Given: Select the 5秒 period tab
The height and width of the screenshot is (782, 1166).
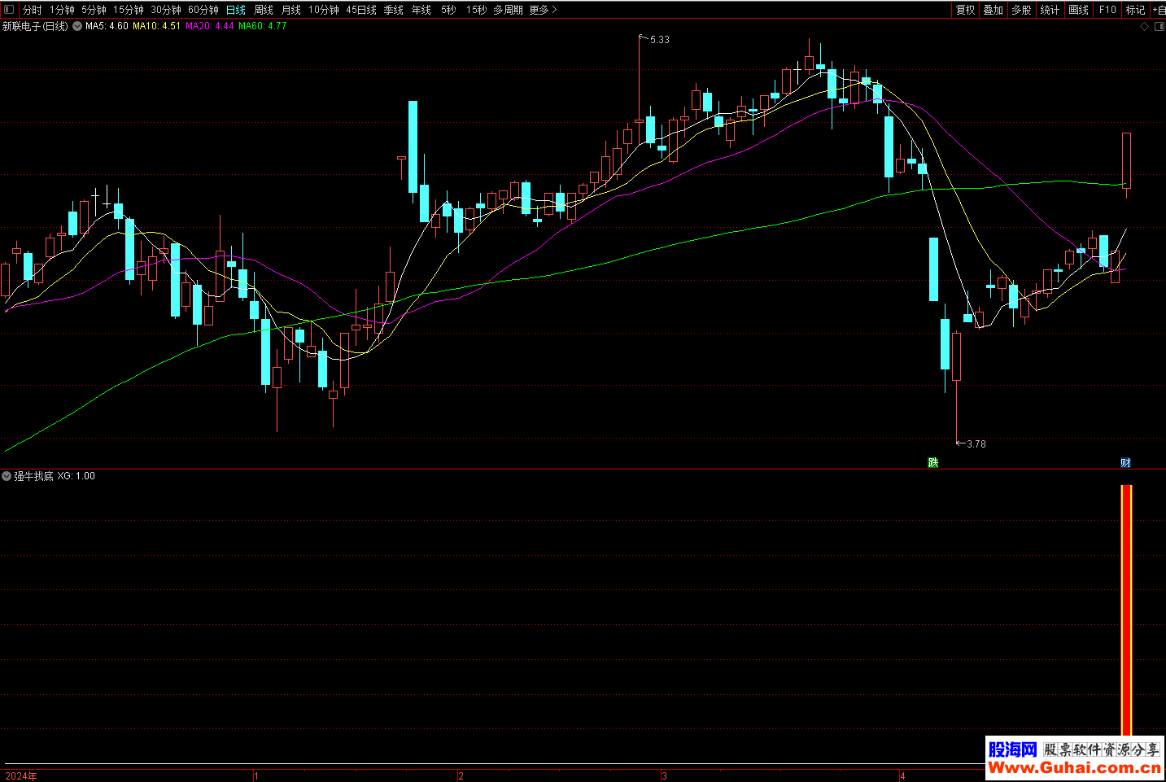Looking at the screenshot, I should tap(448, 10).
